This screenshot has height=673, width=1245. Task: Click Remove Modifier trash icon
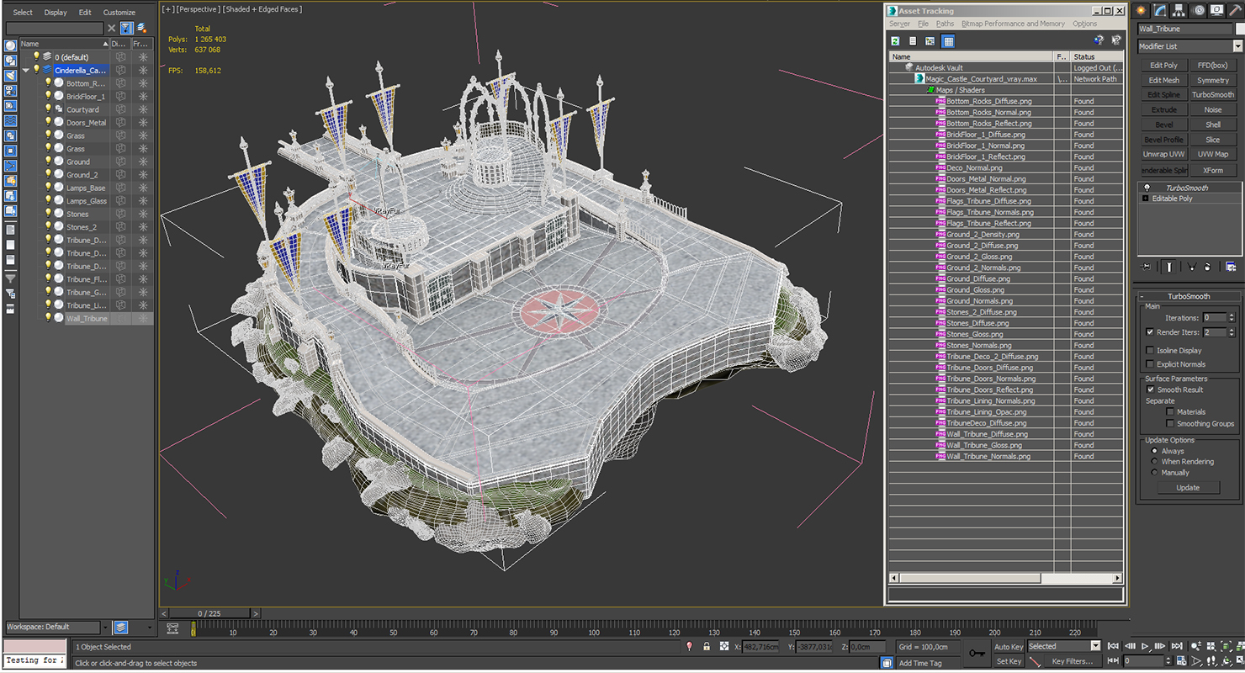tap(1207, 267)
